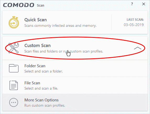
Task: Click the Last Scan date 03-05-2019
Action: click(x=134, y=25)
